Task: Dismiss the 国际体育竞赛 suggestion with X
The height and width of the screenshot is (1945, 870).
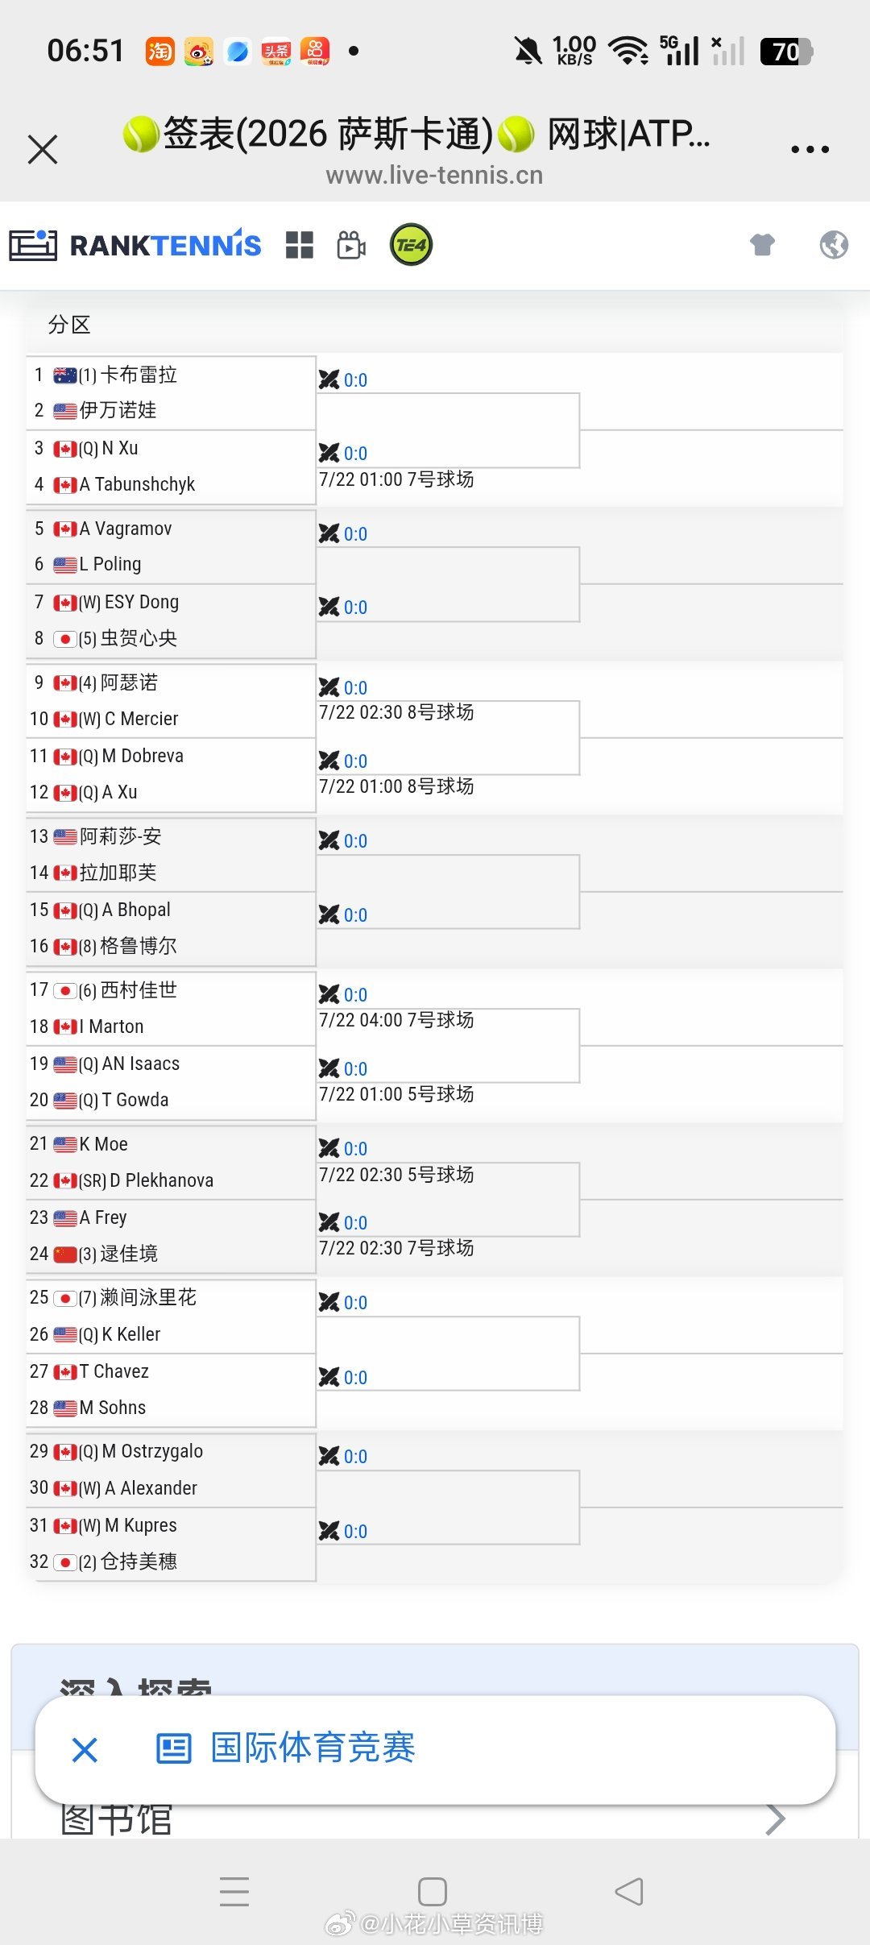Action: tap(85, 1749)
